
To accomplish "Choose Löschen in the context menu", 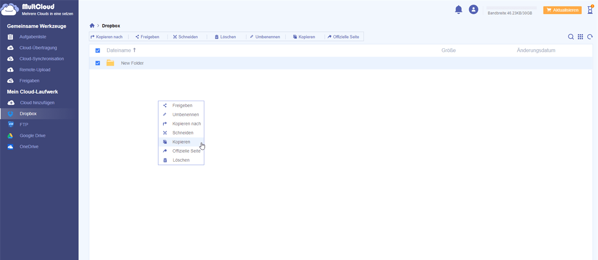I will 181,160.
